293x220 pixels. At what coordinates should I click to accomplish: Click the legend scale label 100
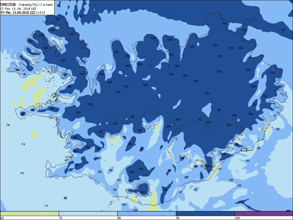237,218
